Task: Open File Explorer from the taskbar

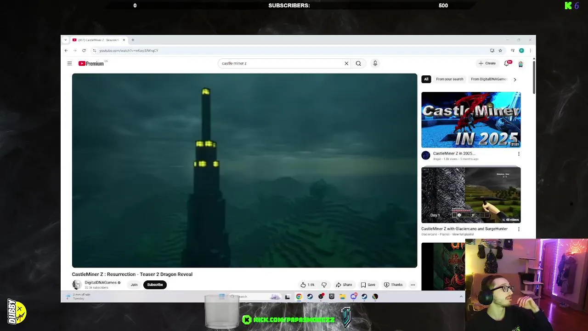Action: point(342,297)
